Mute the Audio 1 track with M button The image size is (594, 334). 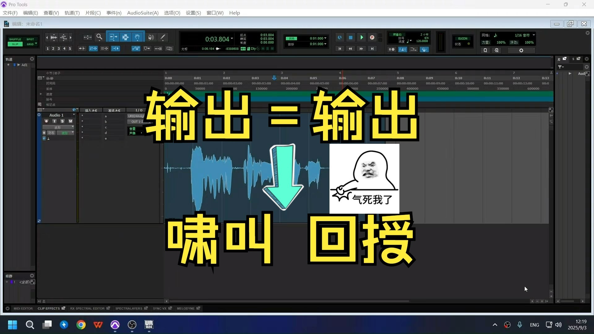pyautogui.click(x=70, y=121)
